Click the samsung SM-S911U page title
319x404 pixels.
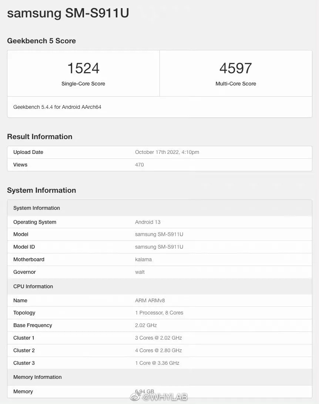68,13
